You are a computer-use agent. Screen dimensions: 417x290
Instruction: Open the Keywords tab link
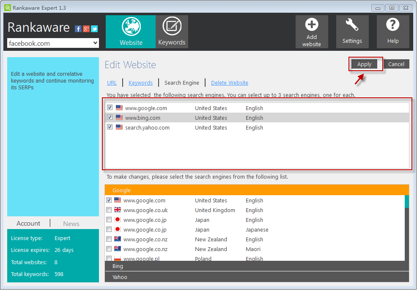[140, 83]
